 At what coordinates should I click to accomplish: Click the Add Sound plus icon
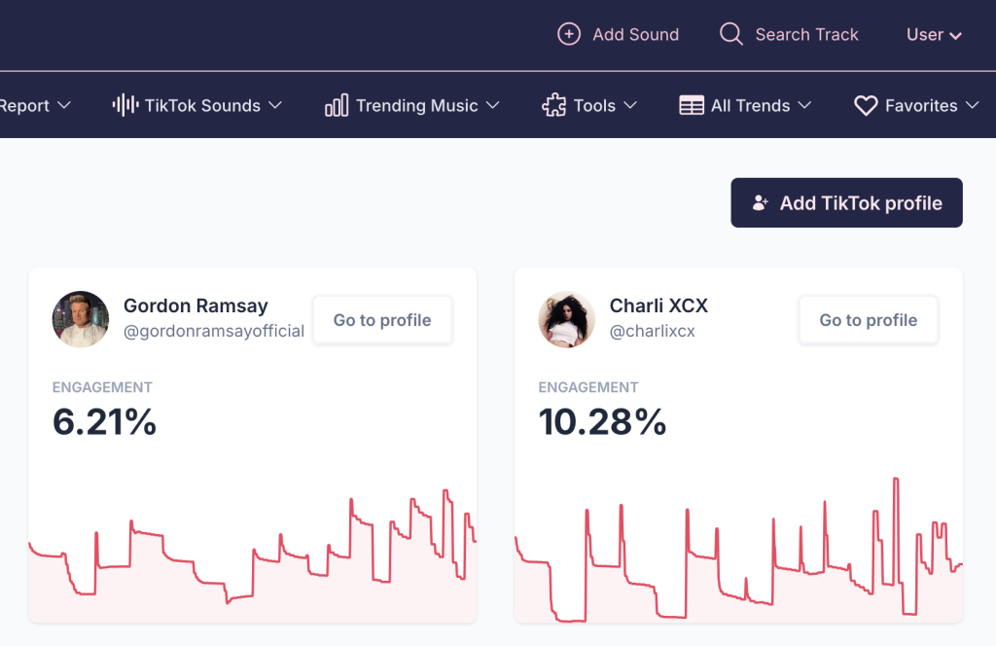pyautogui.click(x=568, y=34)
